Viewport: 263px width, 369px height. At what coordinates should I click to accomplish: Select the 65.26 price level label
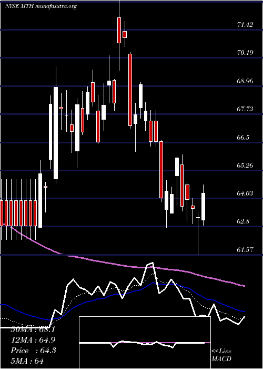pyautogui.click(x=245, y=166)
